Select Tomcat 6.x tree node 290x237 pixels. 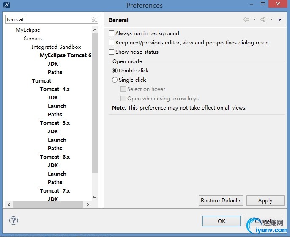coord(55,157)
